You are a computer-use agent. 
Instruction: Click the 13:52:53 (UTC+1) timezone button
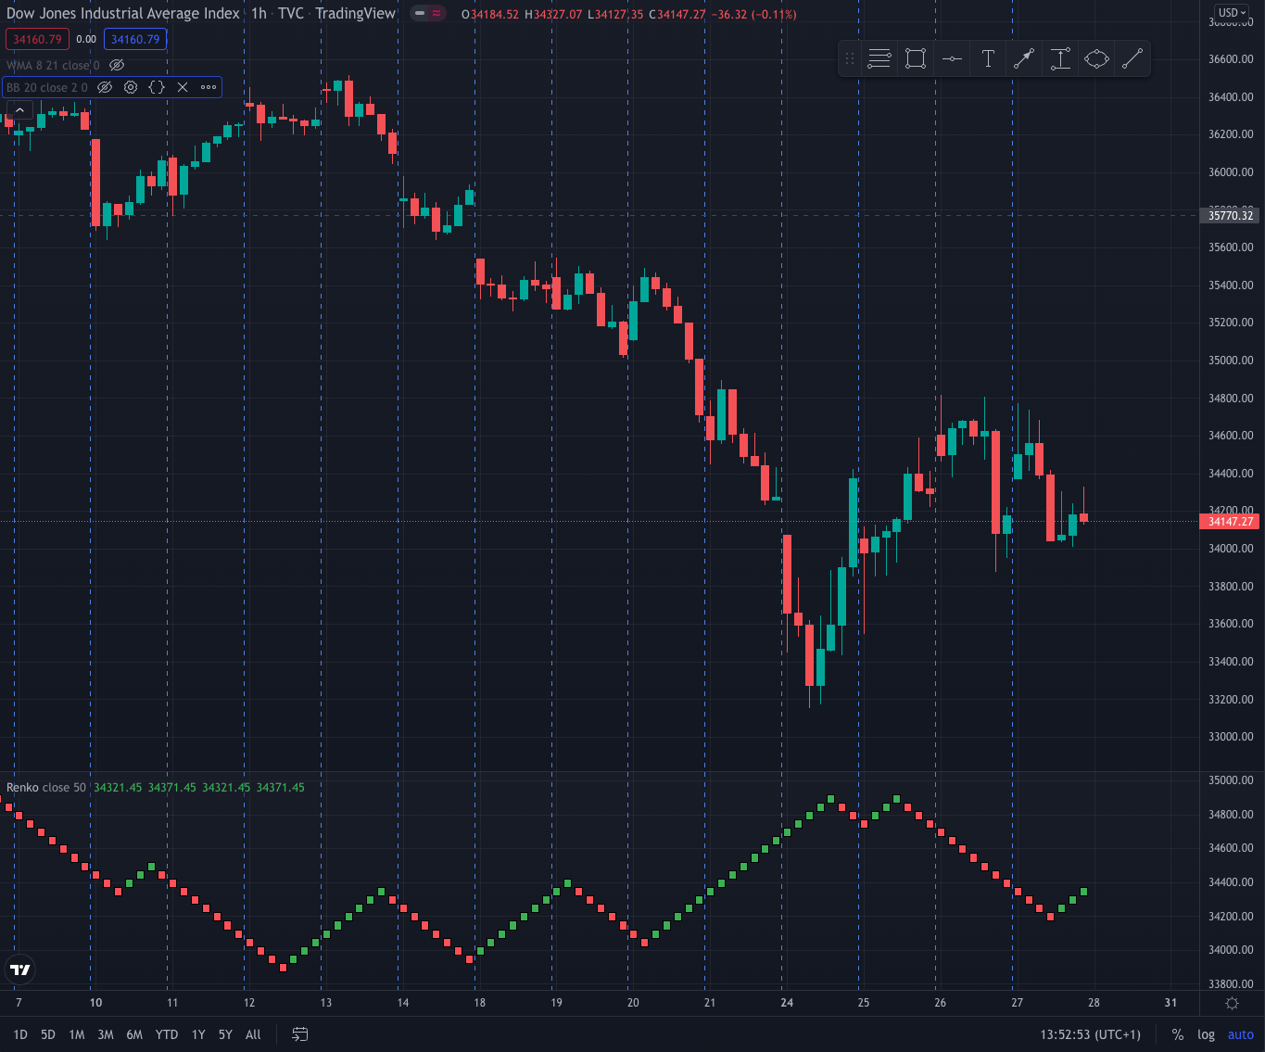click(1090, 1034)
